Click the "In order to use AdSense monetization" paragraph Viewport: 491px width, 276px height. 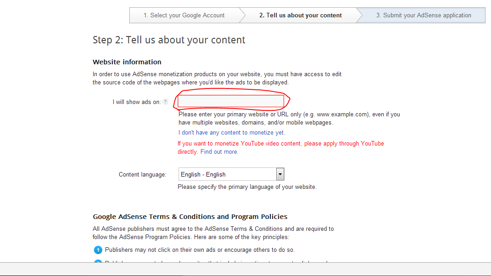[x=217, y=74]
